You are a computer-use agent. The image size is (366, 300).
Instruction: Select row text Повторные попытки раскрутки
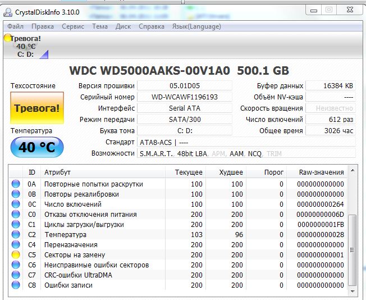(x=94, y=184)
